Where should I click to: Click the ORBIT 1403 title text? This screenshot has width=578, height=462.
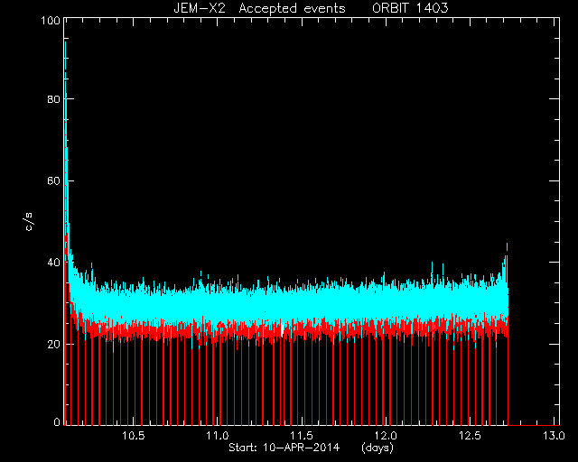410,8
